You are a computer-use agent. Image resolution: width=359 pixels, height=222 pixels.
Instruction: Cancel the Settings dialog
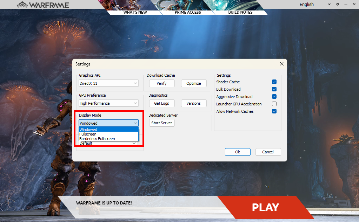point(268,152)
